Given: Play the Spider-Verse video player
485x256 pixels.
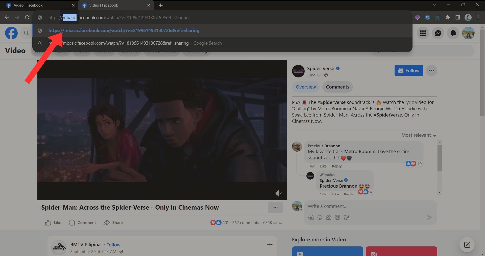Looking at the screenshot, I should click(x=162, y=130).
